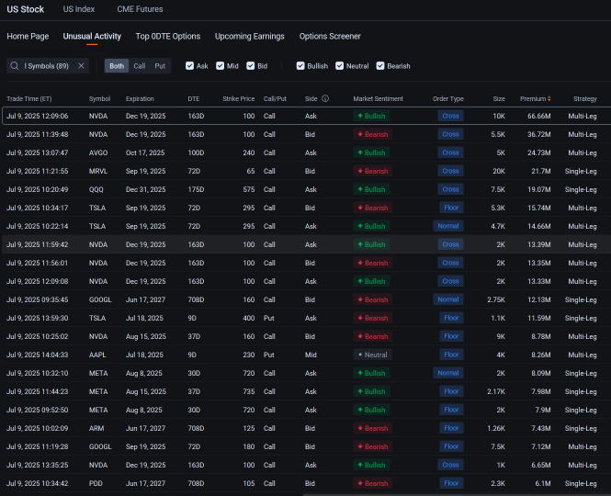This screenshot has height=496, width=611.
Task: Click QQQ symbol cell
Action: (x=96, y=189)
